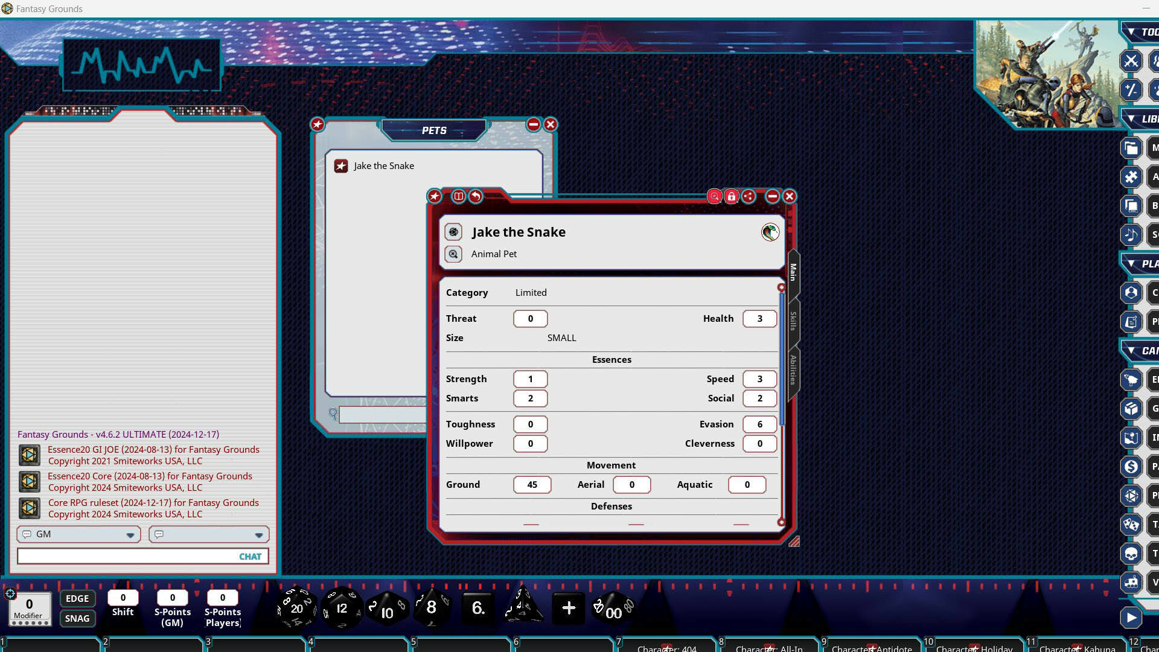Select the d20 die in the dice tray
Image resolution: width=1159 pixels, height=652 pixels.
[x=296, y=609]
